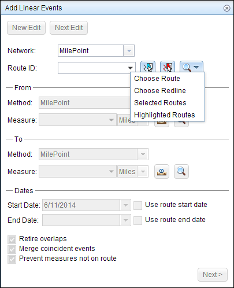The image size is (234, 288).
Task: Open the To Method MilePoint dropdown
Action: 143,154
